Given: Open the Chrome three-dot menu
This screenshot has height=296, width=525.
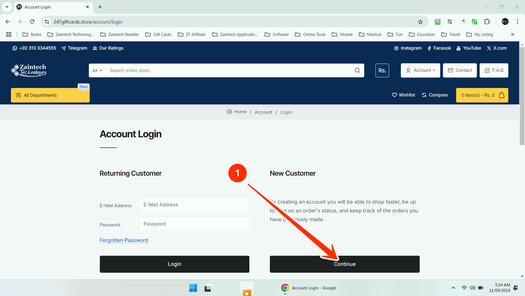Looking at the screenshot, I should 517,22.
